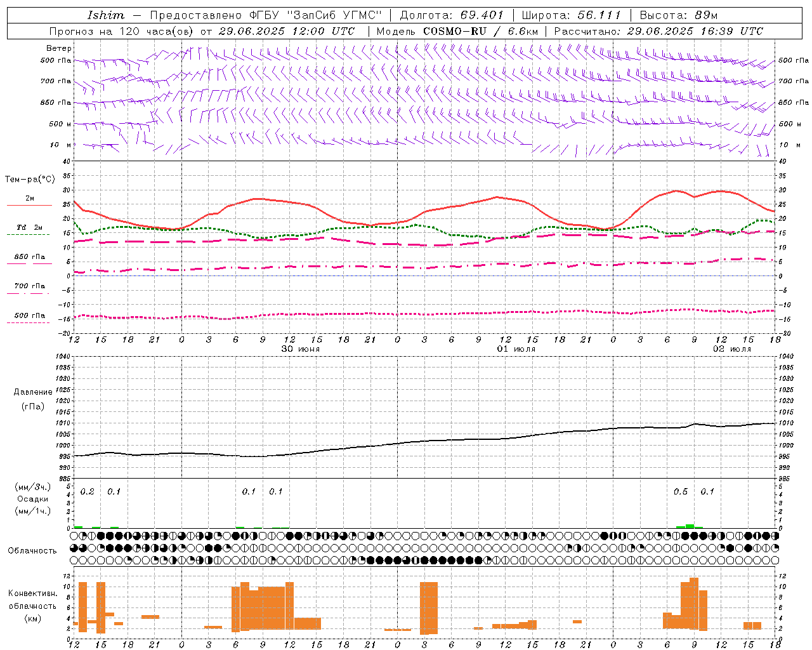The height and width of the screenshot is (650, 812).
Task: Click the green precipitation bar under the "0.5" value
Action: [x=690, y=526]
